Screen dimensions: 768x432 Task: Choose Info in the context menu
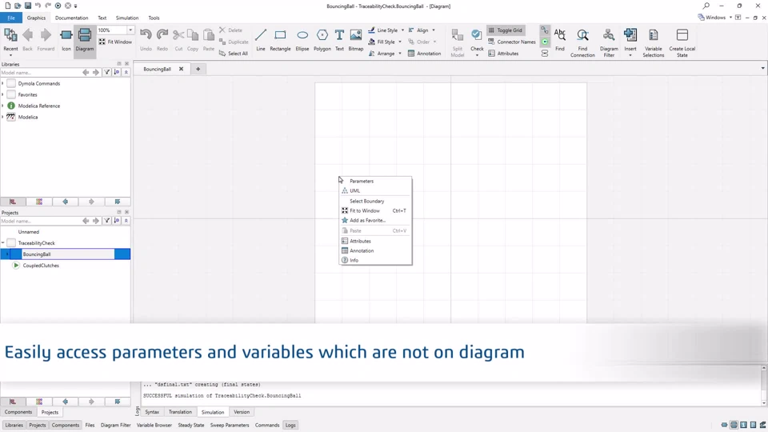coord(375,260)
